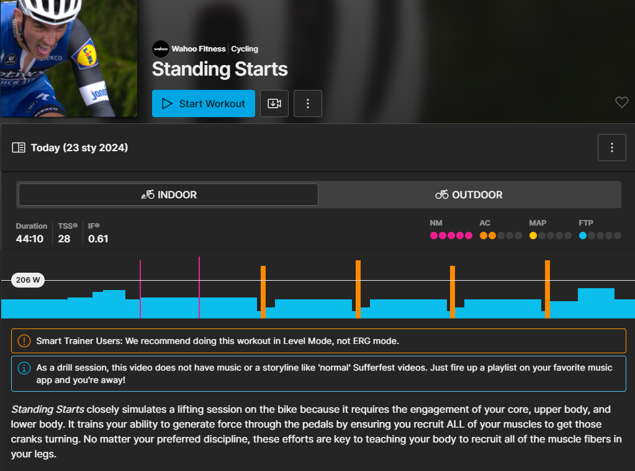The height and width of the screenshot is (471, 635).
Task: Click the pink NM rating dots
Action: pyautogui.click(x=451, y=235)
